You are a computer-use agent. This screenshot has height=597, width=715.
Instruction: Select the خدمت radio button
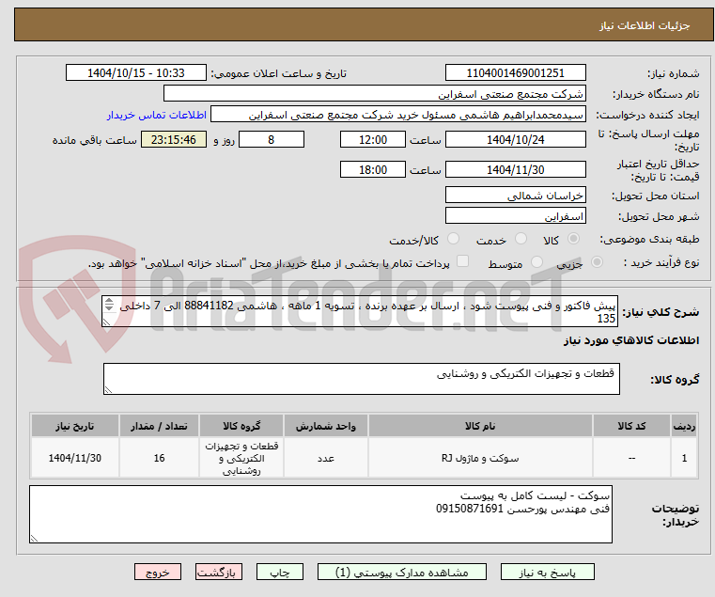click(x=521, y=238)
